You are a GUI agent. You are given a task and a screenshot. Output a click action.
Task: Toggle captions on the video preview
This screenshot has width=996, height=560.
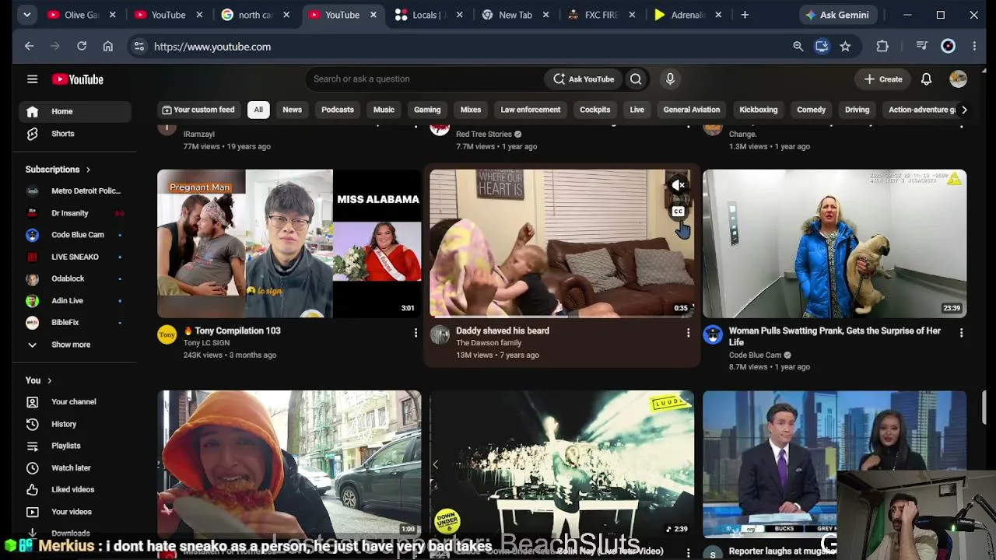point(679,212)
